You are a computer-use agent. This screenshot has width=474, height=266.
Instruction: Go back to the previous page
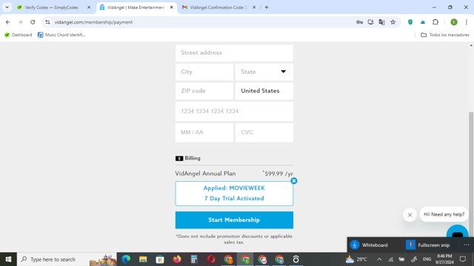(x=8, y=22)
